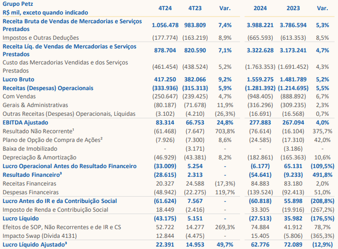Select 'Gerais & Administrativas' row label

(x=35, y=105)
